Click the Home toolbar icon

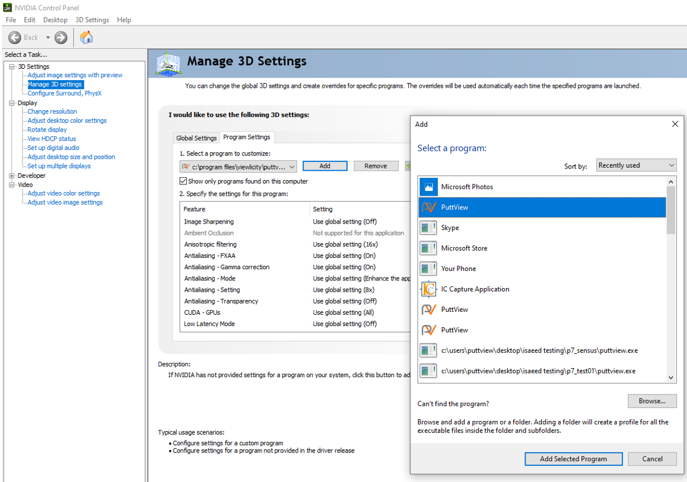[x=86, y=38]
